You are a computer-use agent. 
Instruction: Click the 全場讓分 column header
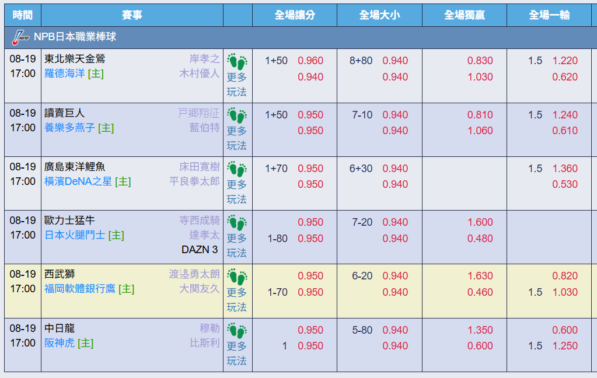295,15
